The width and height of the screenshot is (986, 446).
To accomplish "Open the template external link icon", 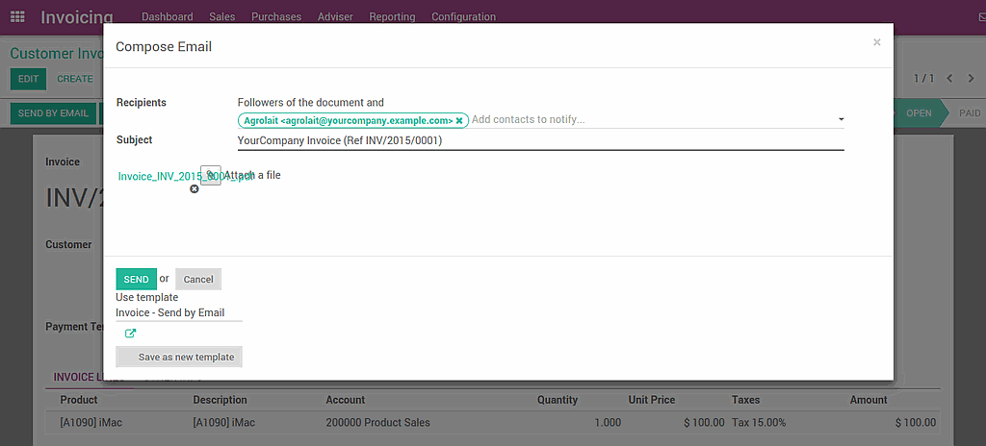I will point(131,334).
